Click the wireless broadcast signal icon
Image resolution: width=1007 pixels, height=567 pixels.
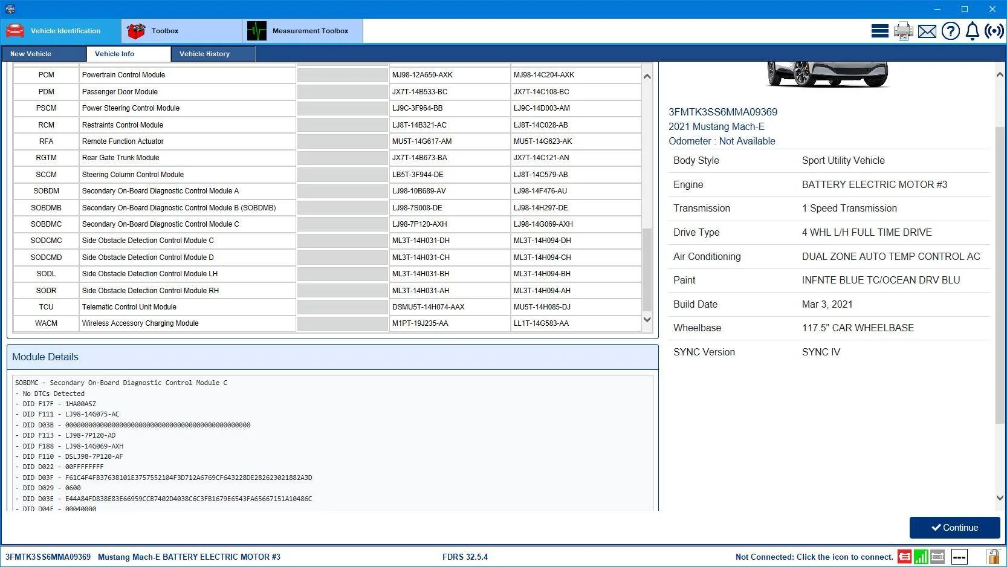pyautogui.click(x=994, y=31)
